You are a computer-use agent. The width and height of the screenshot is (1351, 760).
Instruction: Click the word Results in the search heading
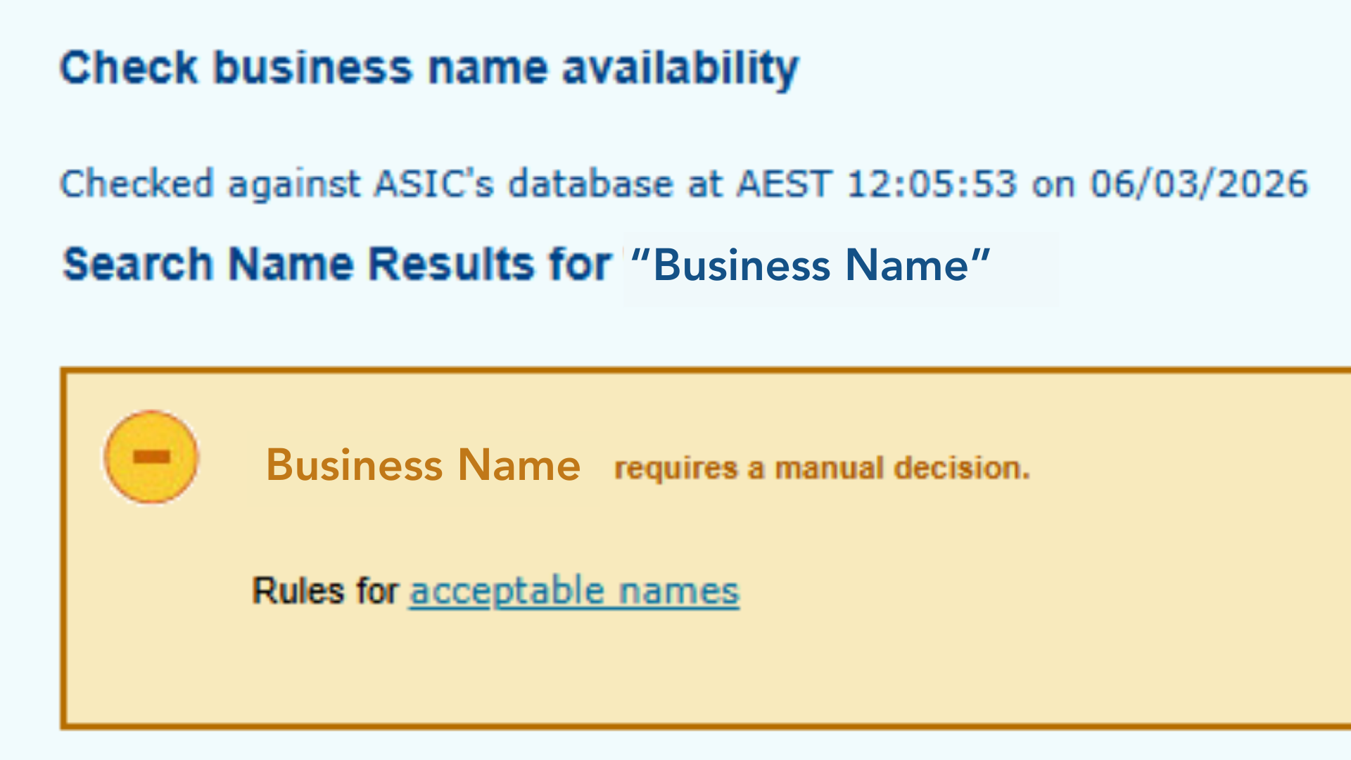click(451, 265)
